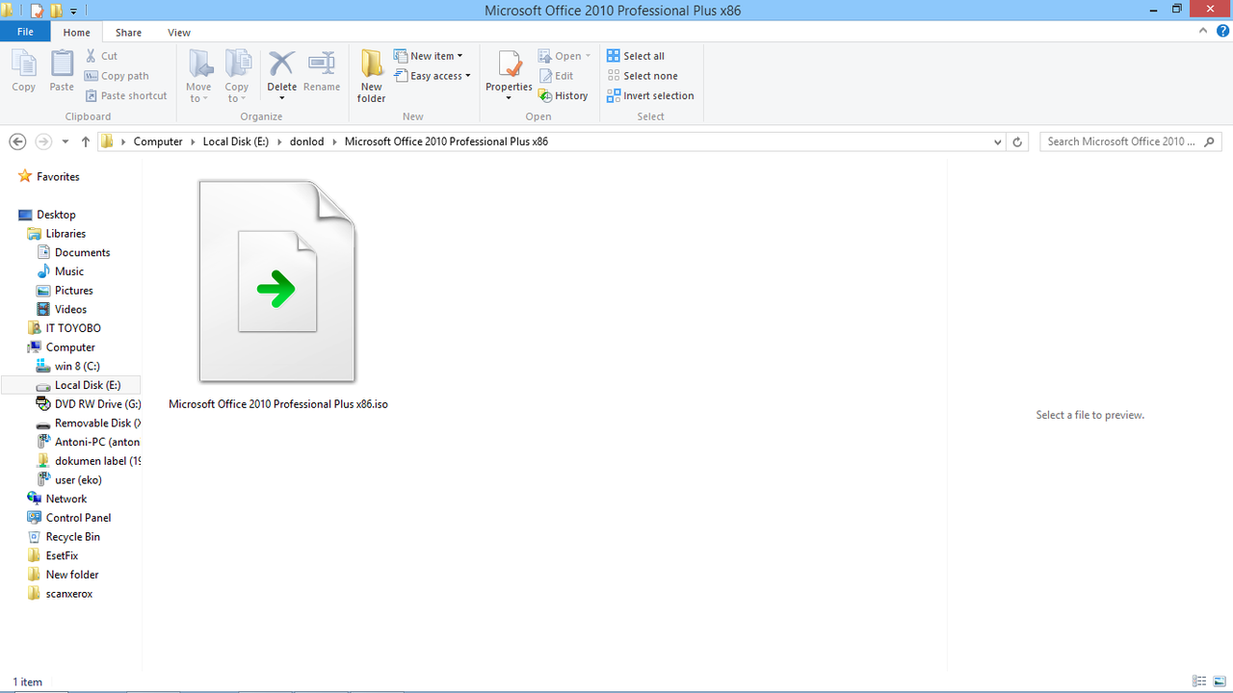Click the red X Delete icon
The image size is (1233, 693).
pos(281,64)
